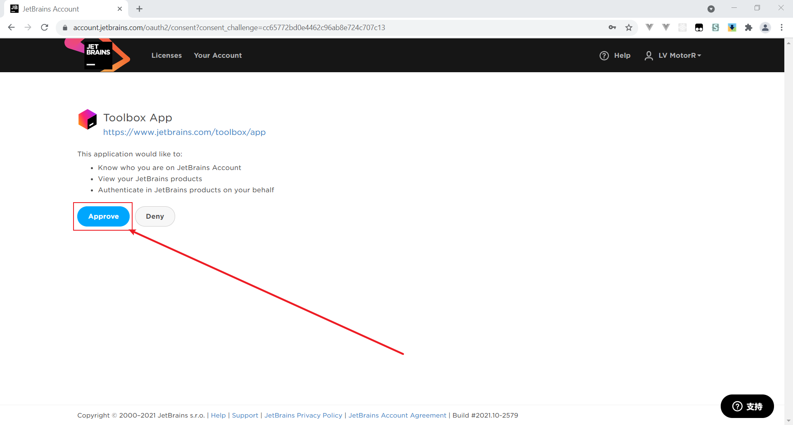Click the second gray V extension icon
Image resolution: width=793 pixels, height=425 pixels.
click(666, 27)
